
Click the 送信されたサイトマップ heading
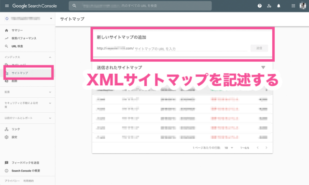(119, 67)
